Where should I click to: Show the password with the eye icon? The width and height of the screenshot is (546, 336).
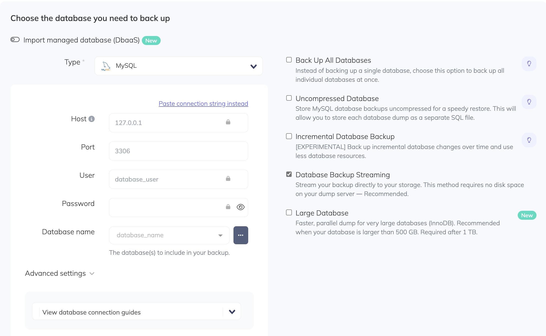pyautogui.click(x=240, y=207)
